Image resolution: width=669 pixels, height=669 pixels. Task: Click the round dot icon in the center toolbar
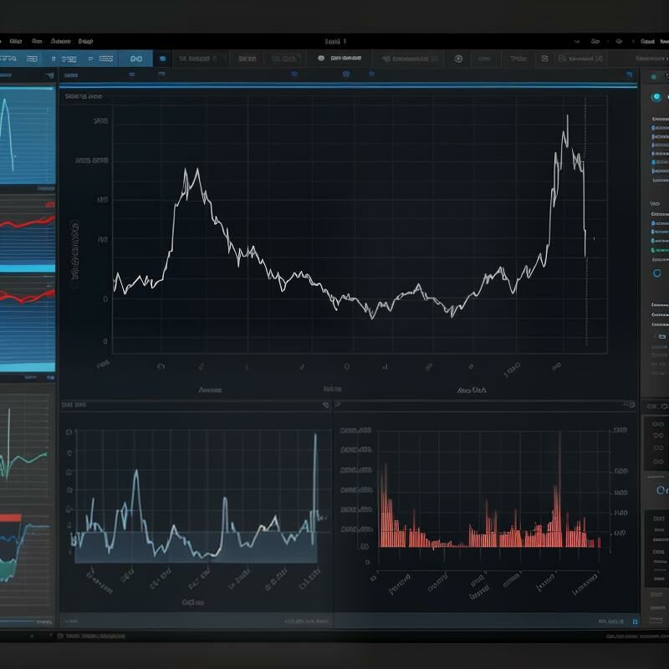coord(320,59)
